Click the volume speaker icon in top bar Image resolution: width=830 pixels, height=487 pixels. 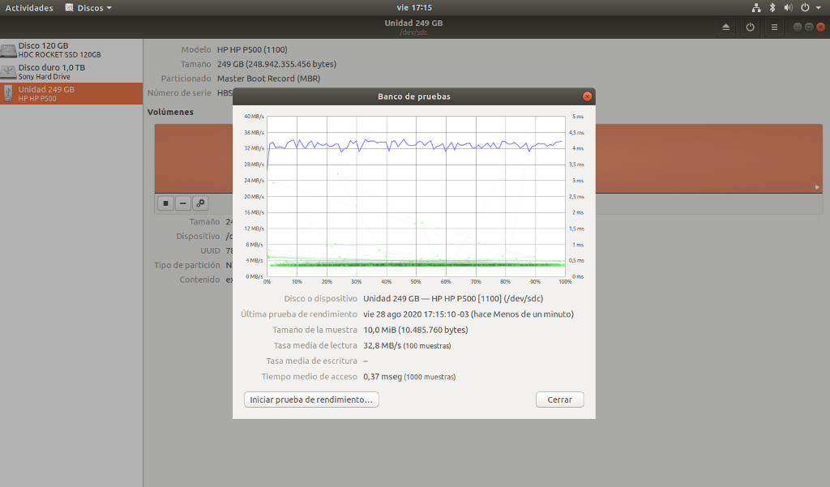[x=789, y=7]
